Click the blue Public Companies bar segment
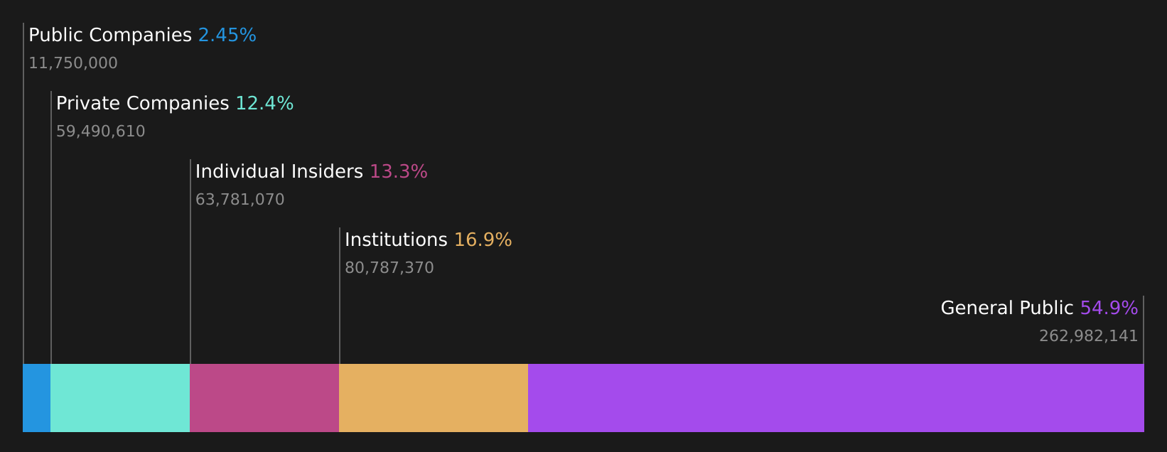 click(37, 398)
